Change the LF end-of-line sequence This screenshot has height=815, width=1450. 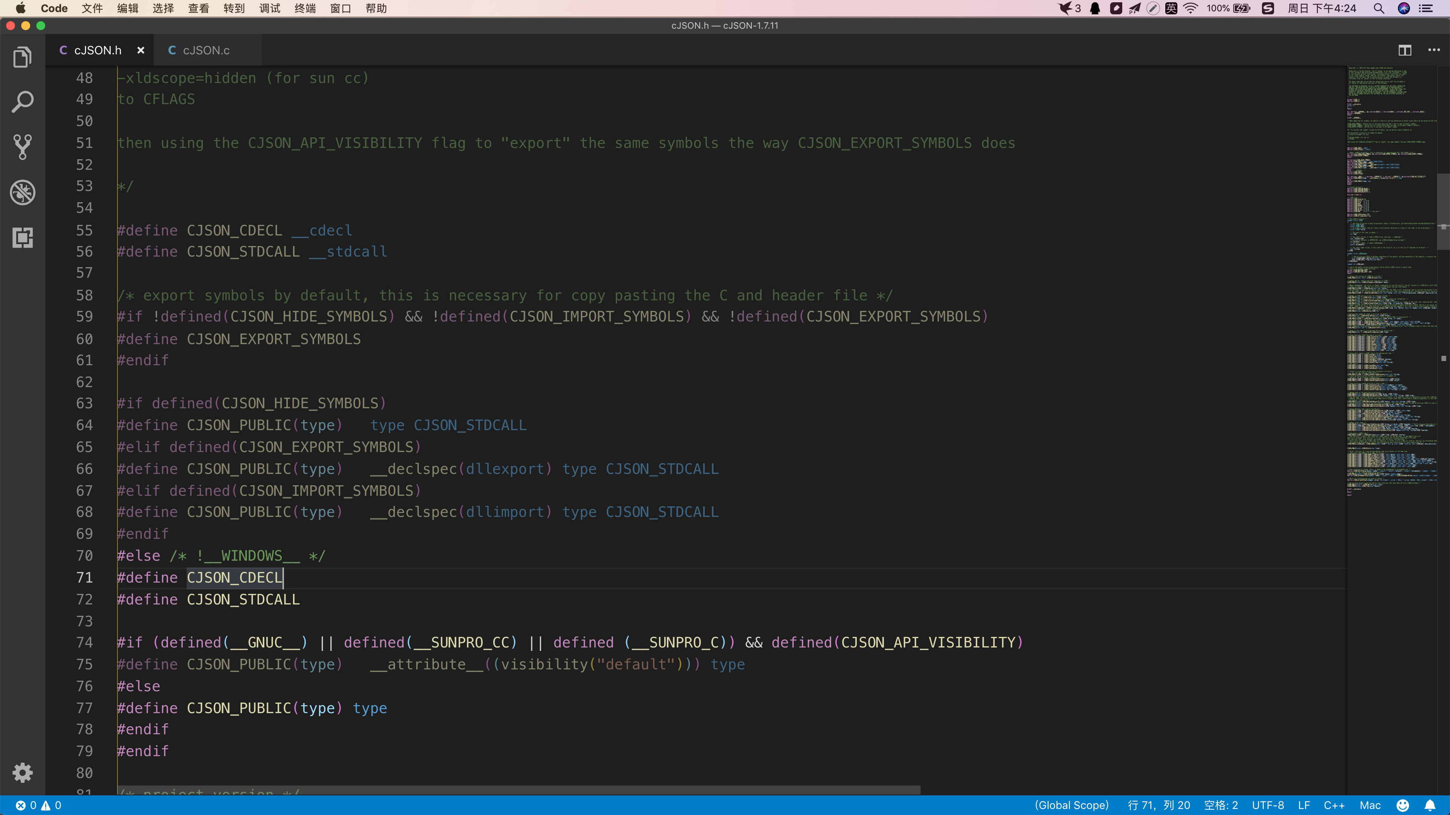pos(1303,806)
